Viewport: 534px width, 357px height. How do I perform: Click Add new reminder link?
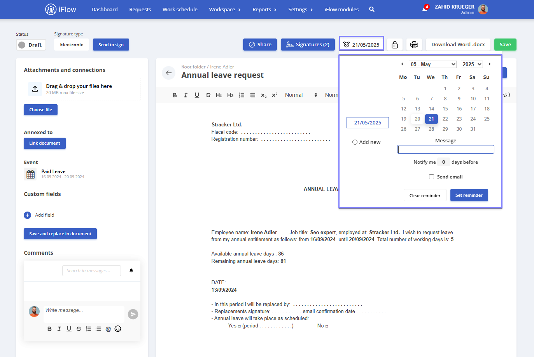366,142
